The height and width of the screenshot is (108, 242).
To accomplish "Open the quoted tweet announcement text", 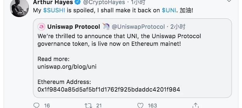I will pos(119,40).
